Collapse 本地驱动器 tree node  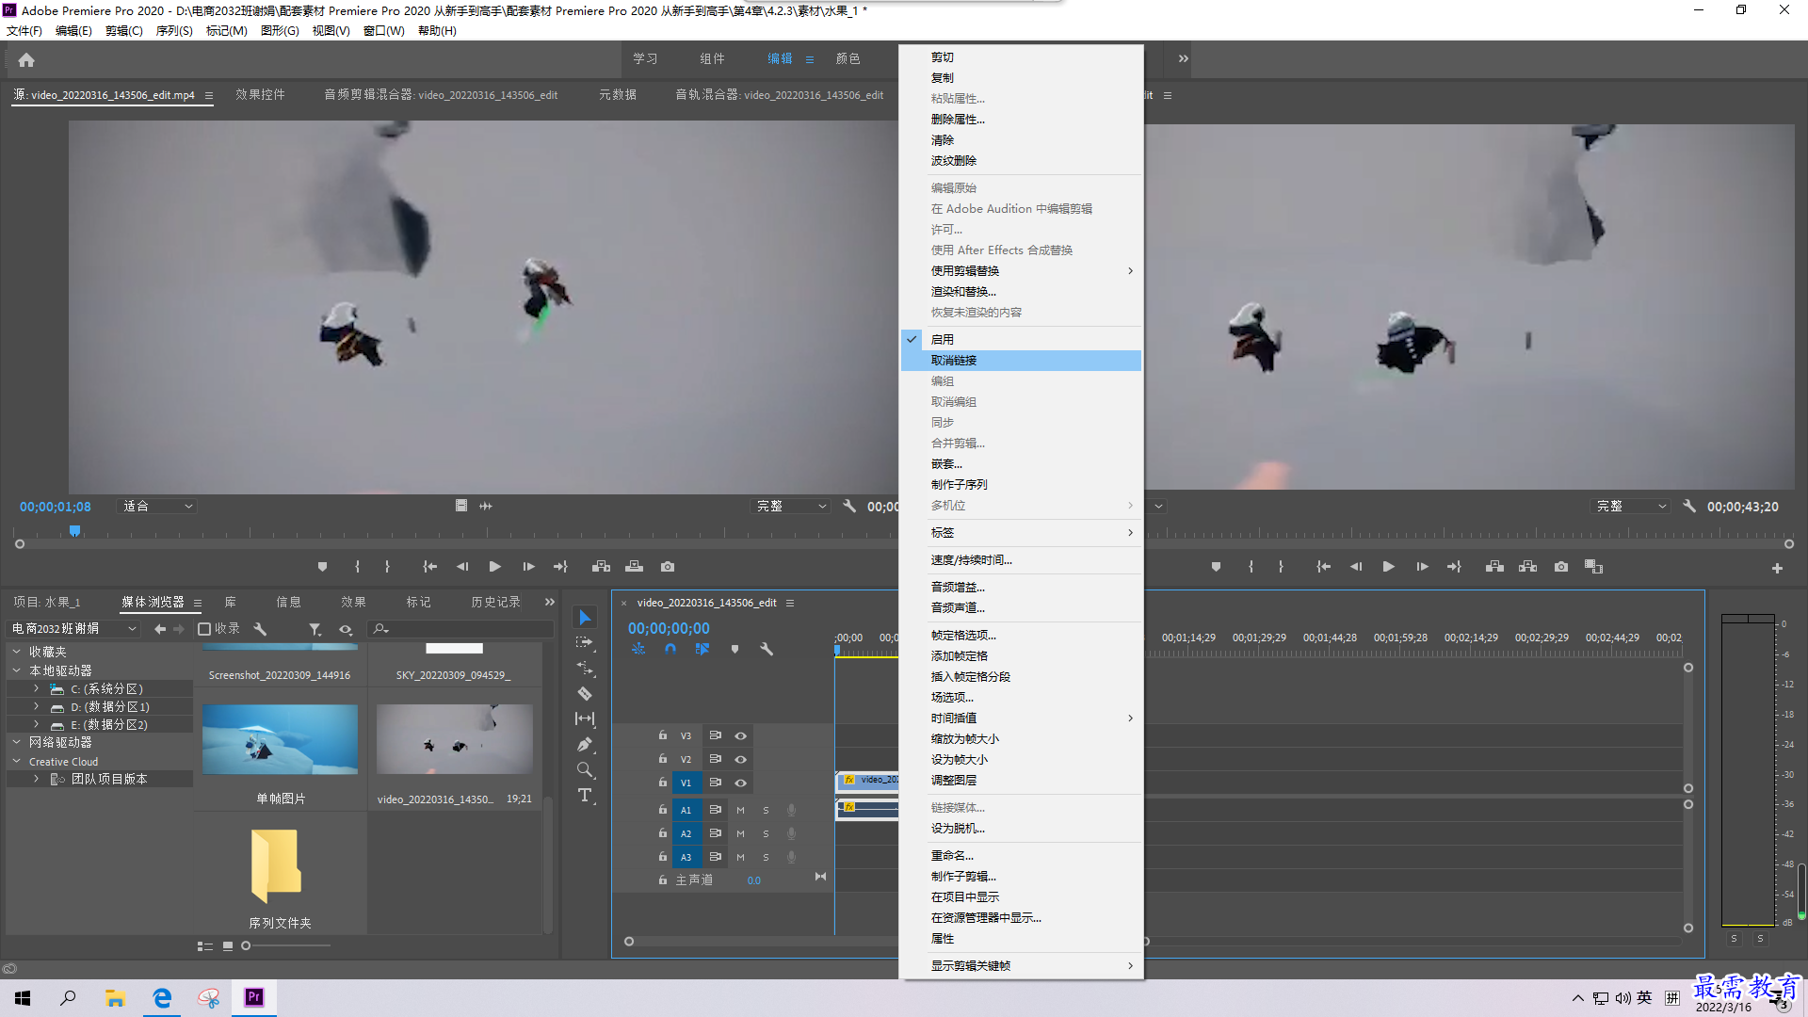click(x=16, y=670)
